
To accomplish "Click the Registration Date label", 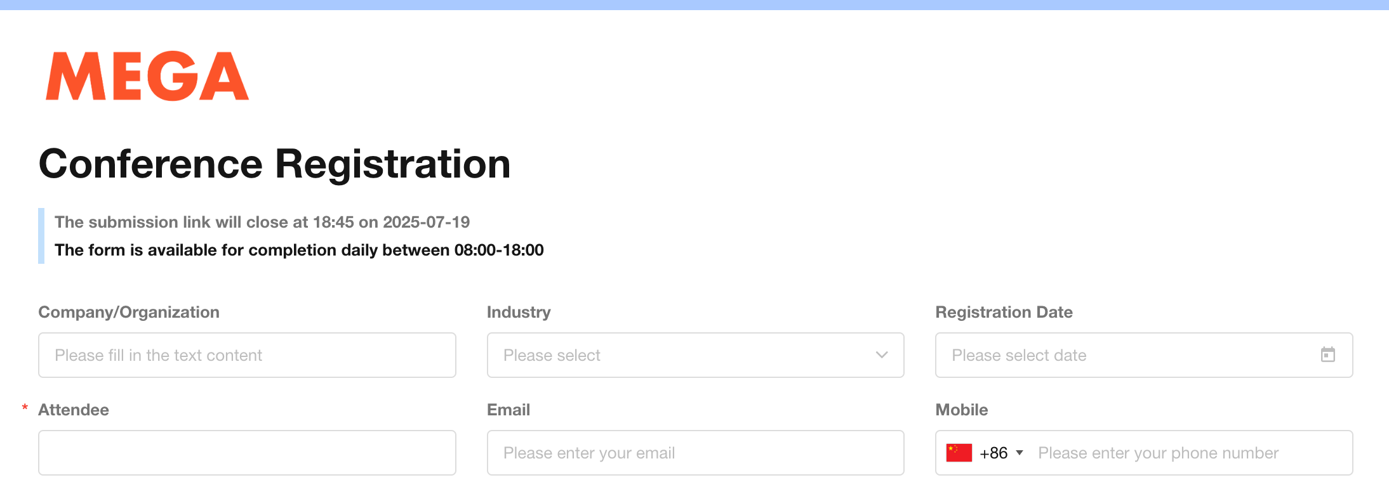I will (1004, 312).
